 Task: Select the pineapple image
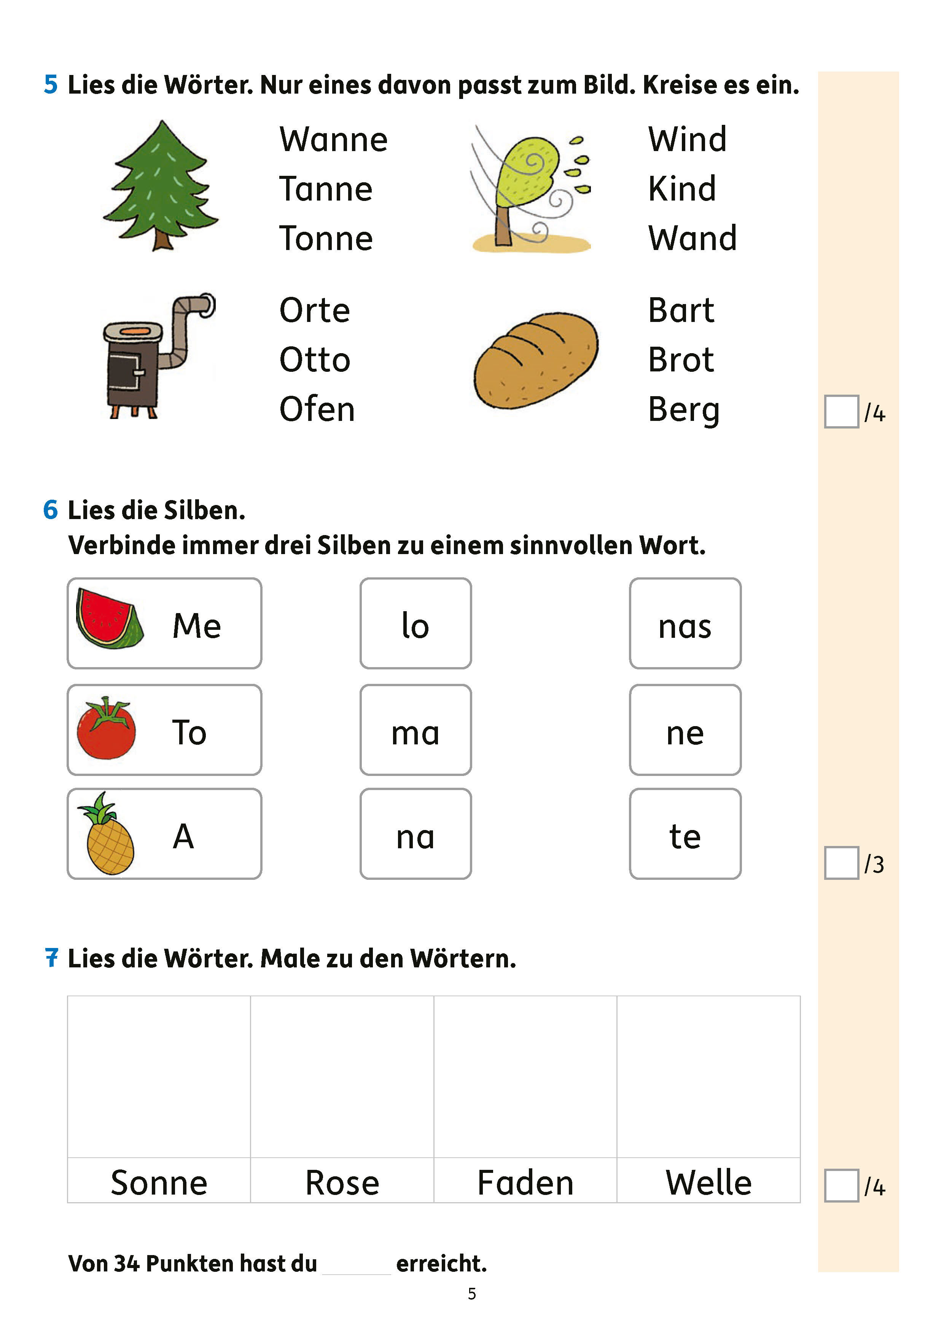pos(108,834)
